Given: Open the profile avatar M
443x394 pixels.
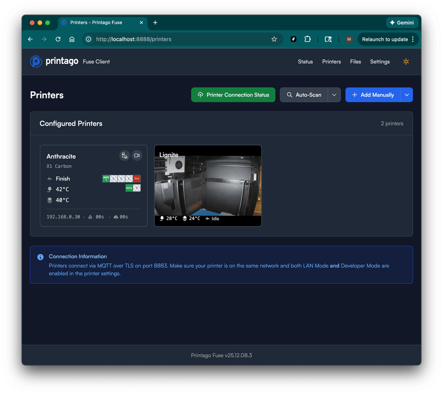Looking at the screenshot, I should [x=349, y=39].
